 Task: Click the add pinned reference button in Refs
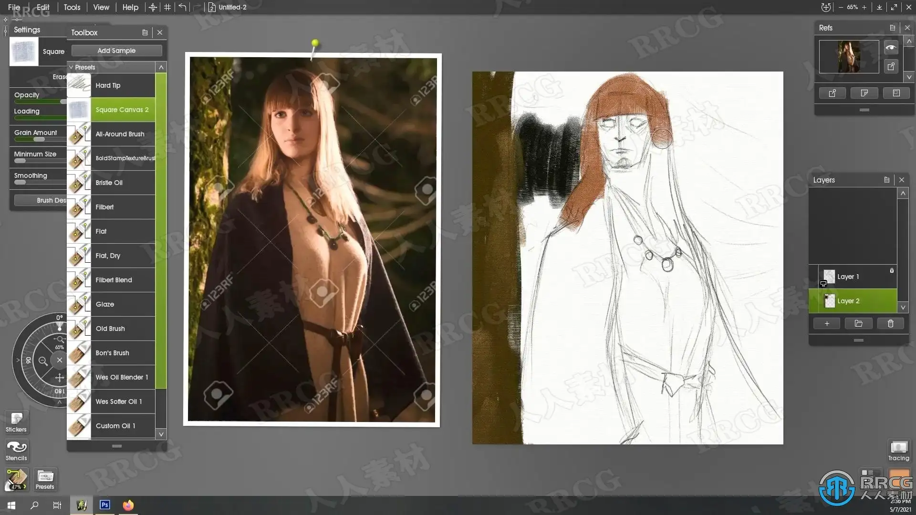(x=833, y=93)
